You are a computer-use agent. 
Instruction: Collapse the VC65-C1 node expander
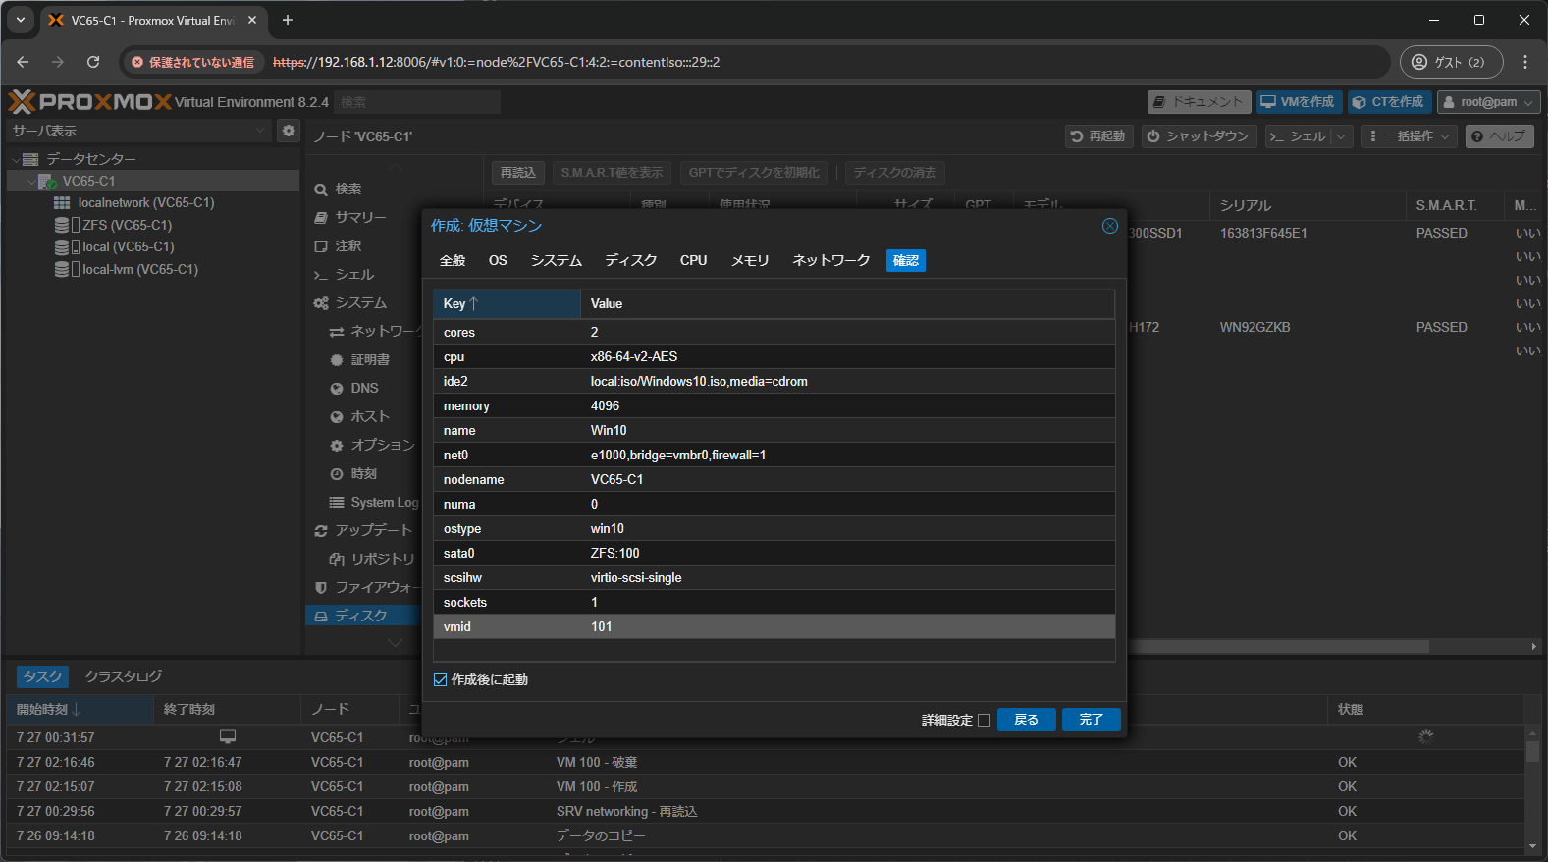(31, 182)
